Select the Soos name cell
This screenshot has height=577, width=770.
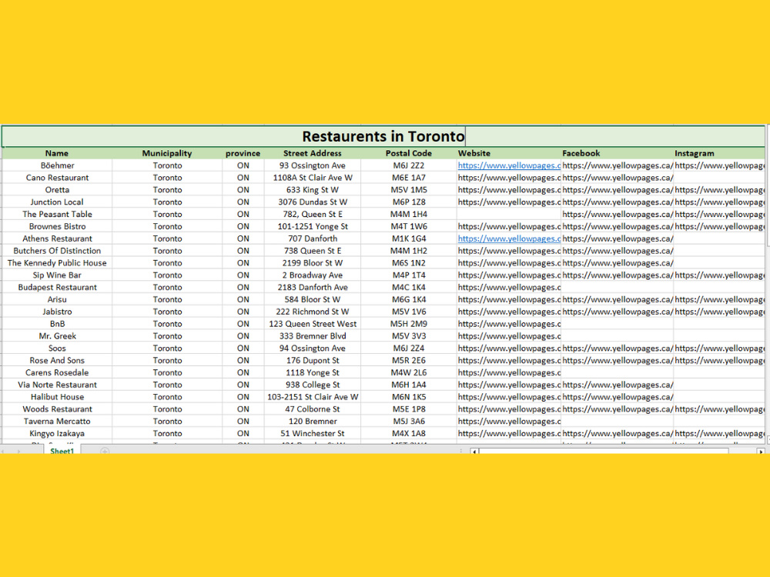57,349
